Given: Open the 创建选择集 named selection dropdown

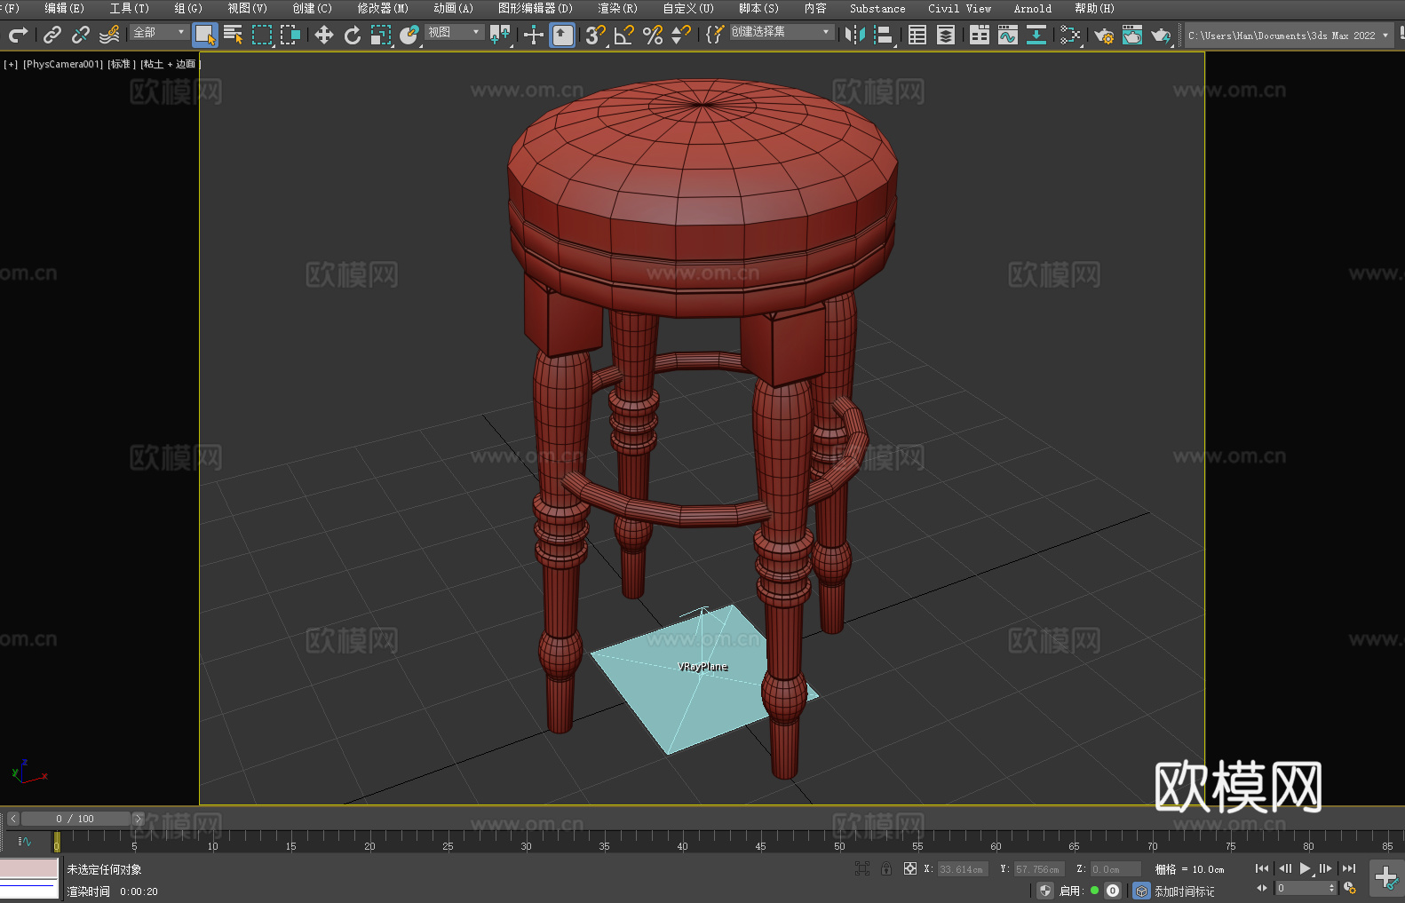Looking at the screenshot, I should coord(782,32).
